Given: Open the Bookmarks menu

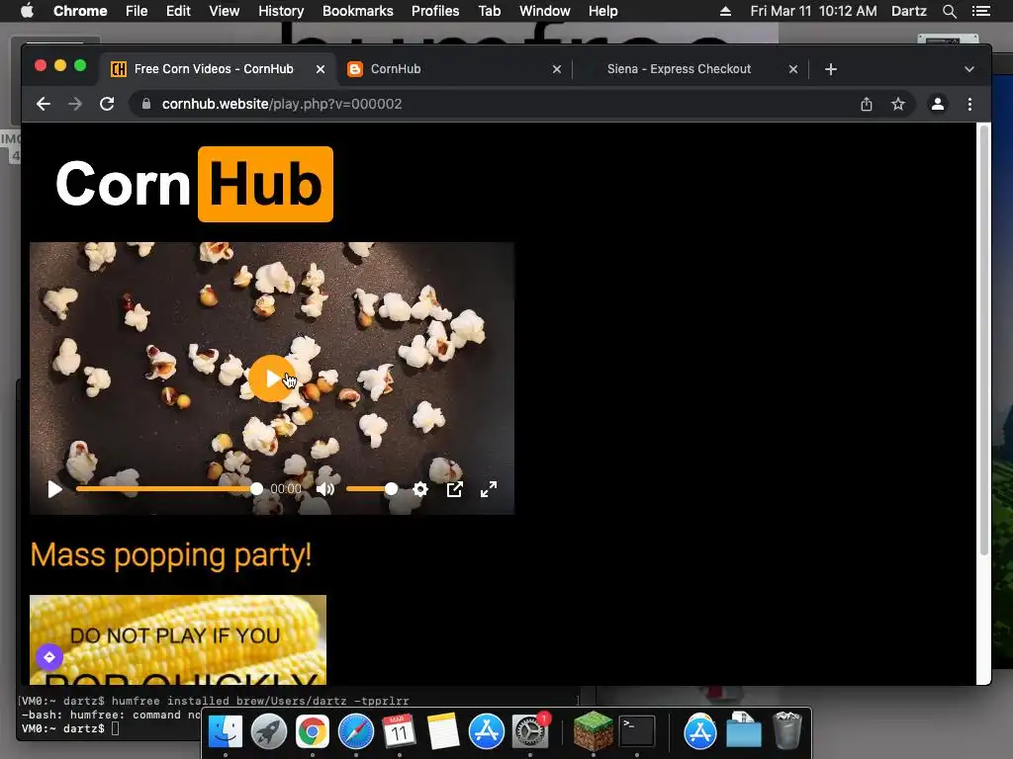Looking at the screenshot, I should point(358,11).
